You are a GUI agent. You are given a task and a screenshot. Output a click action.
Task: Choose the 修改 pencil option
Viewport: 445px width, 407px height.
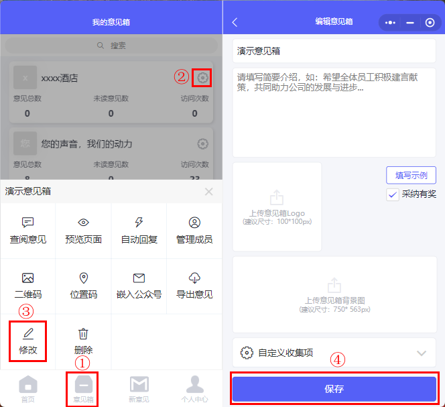[x=28, y=341]
